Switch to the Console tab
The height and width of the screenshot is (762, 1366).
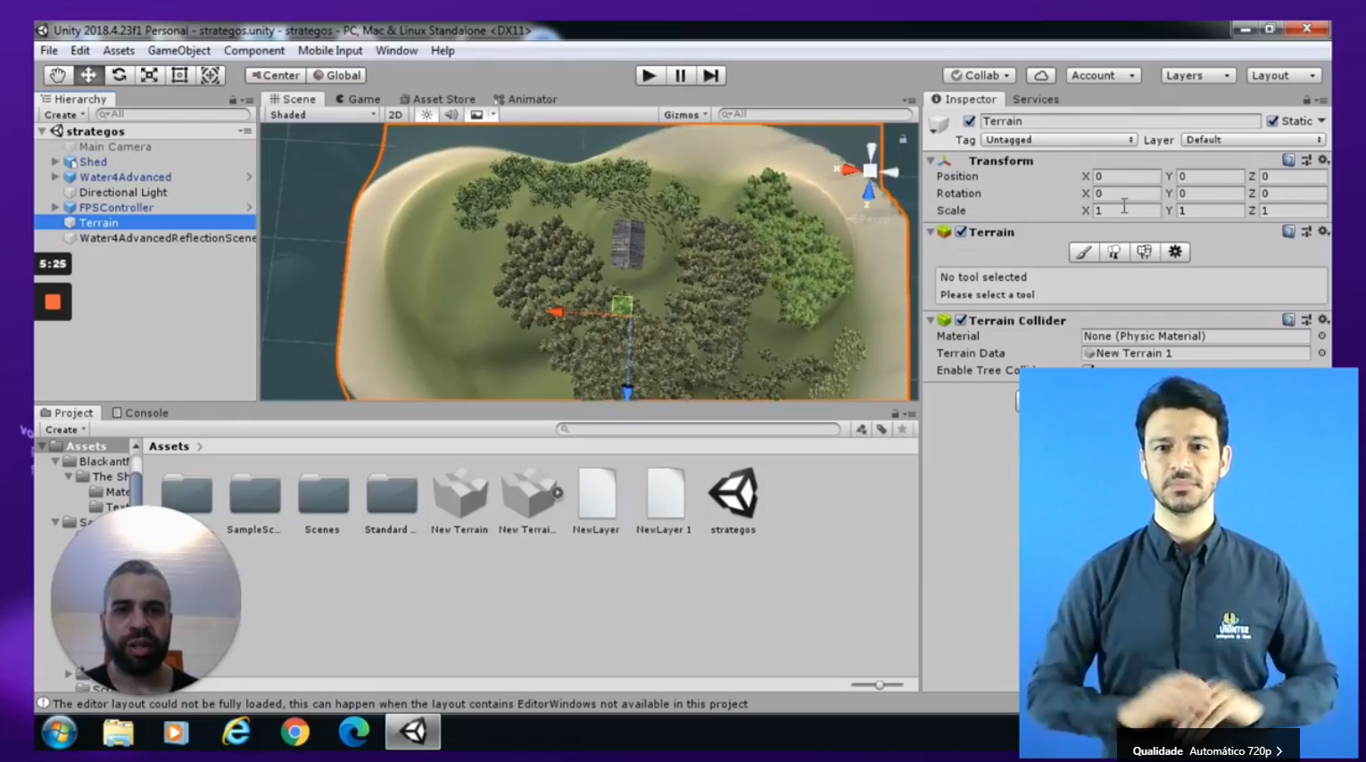(140, 413)
